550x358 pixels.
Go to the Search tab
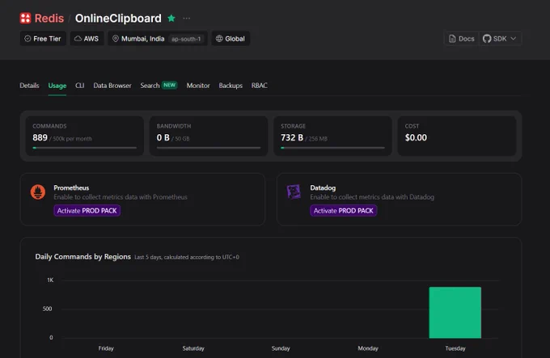pos(150,86)
